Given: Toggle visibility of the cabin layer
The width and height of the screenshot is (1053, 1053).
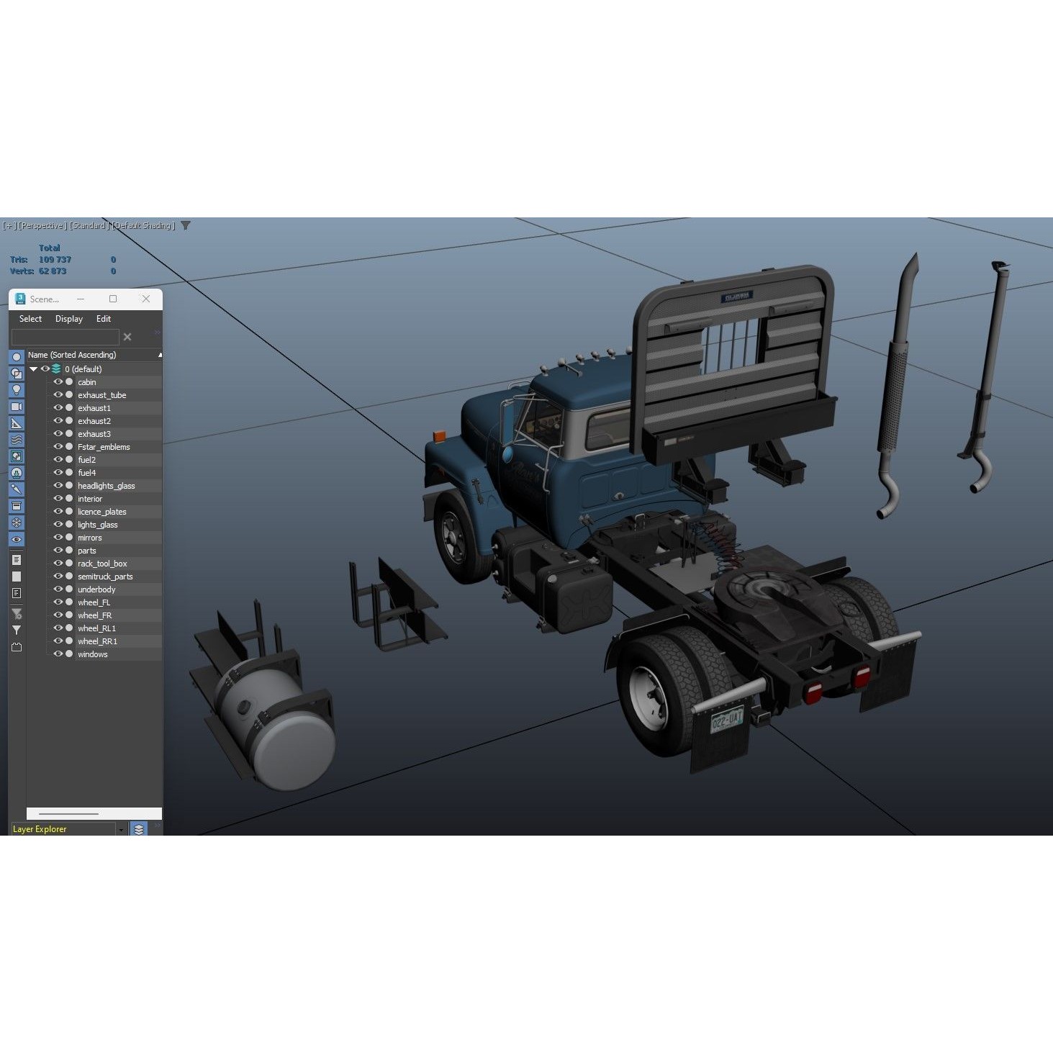Looking at the screenshot, I should coord(58,382).
